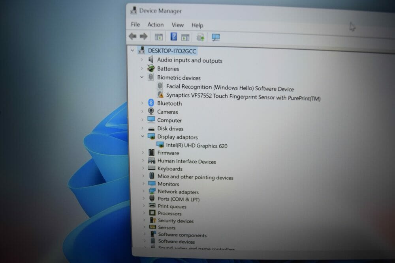The image size is (395, 263).
Task: Expand the Disk drives category
Action: coord(142,128)
